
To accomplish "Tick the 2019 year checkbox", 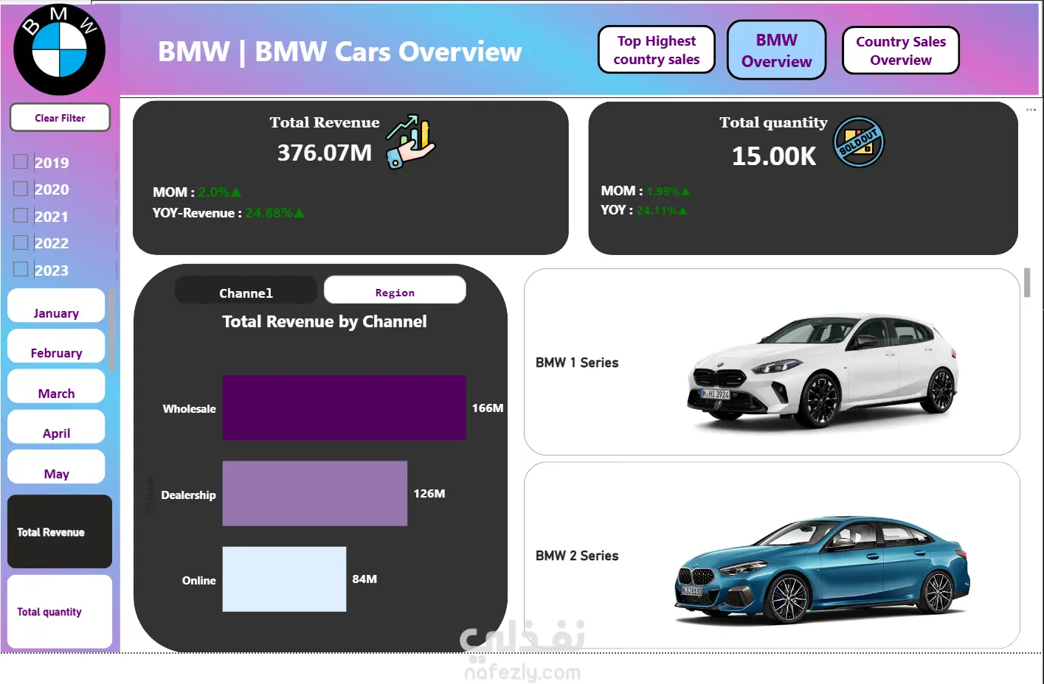I will pos(21,161).
